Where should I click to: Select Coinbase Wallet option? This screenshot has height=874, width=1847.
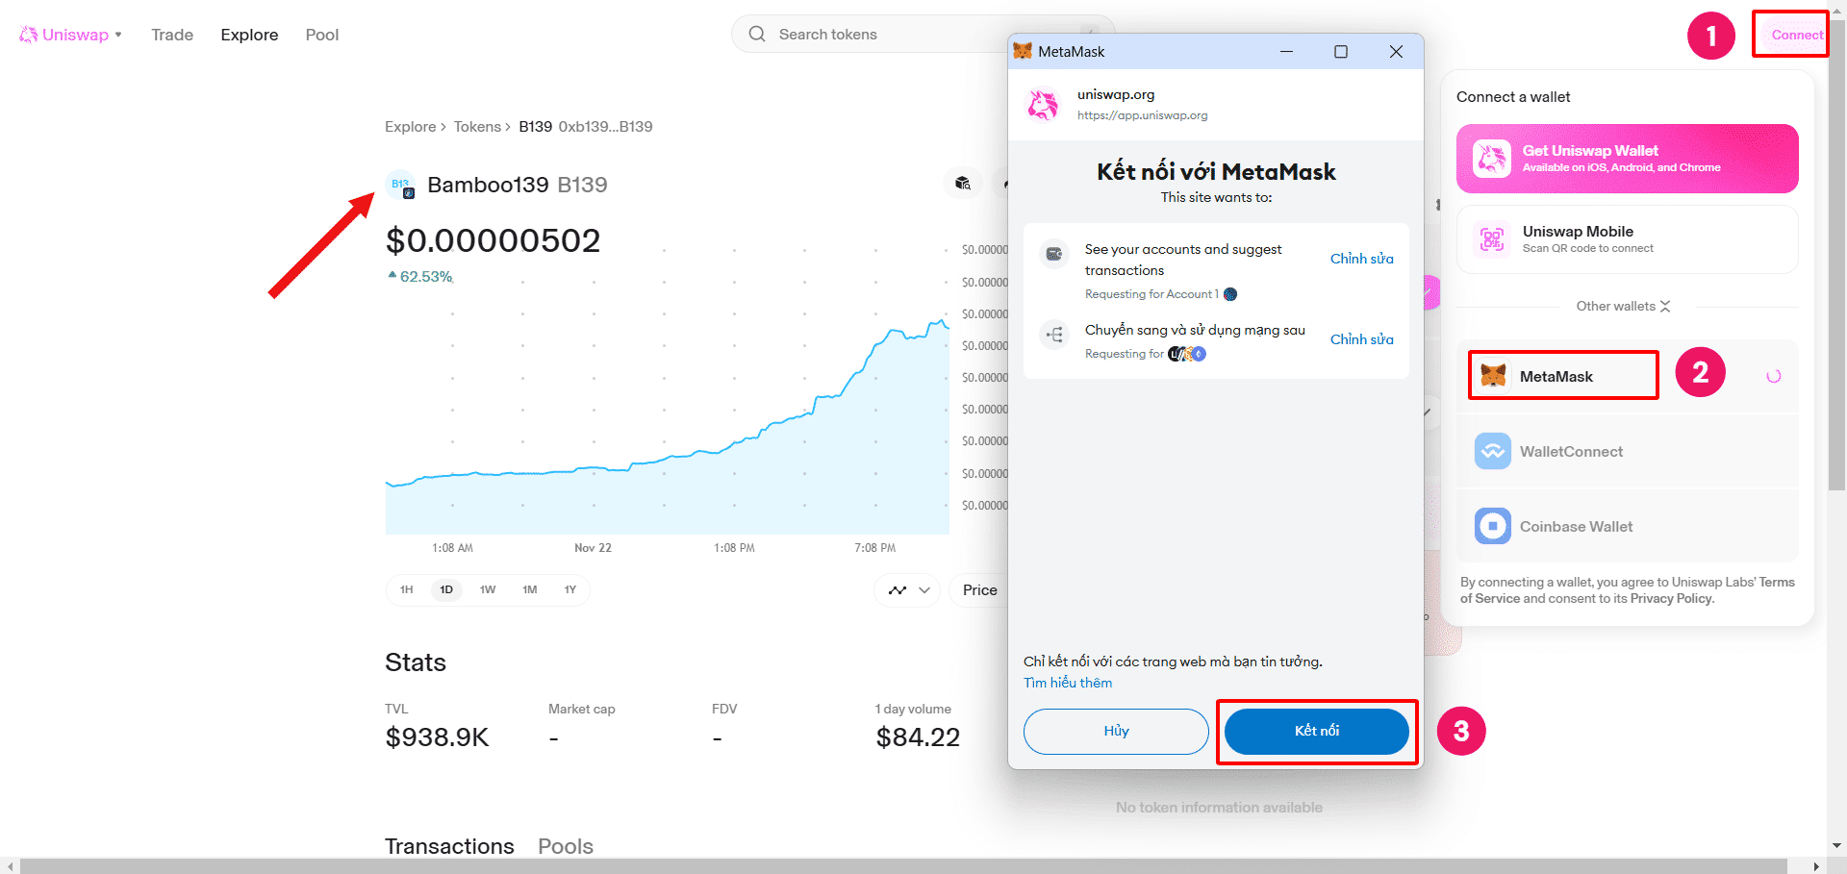pos(1627,527)
